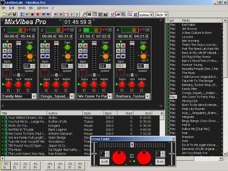228x171 pixels.
Task: Stop playback on deck 1
Action: pos(10,45)
